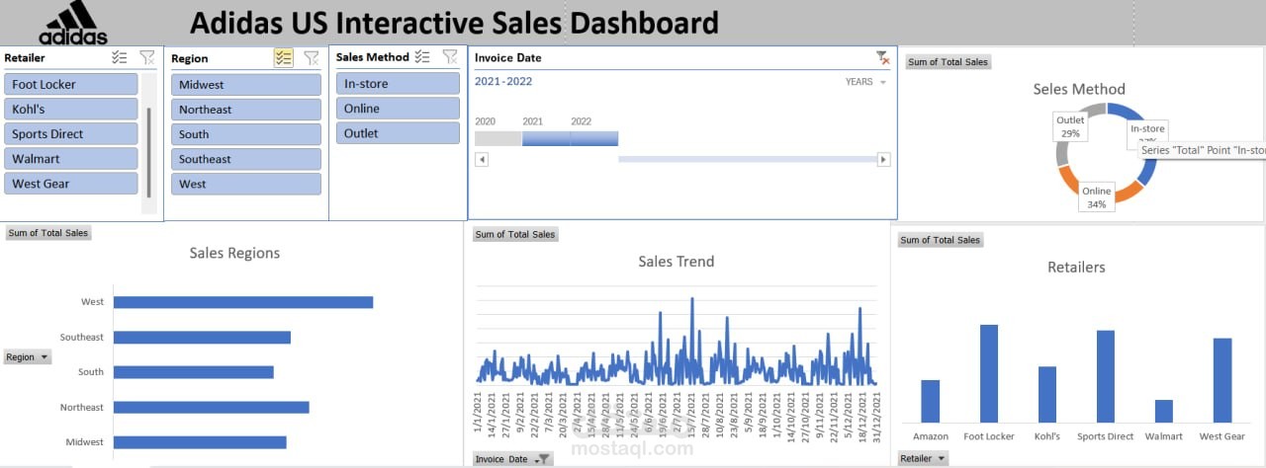Click the Retailers chart title
This screenshot has height=468, width=1266.
[x=1076, y=267]
